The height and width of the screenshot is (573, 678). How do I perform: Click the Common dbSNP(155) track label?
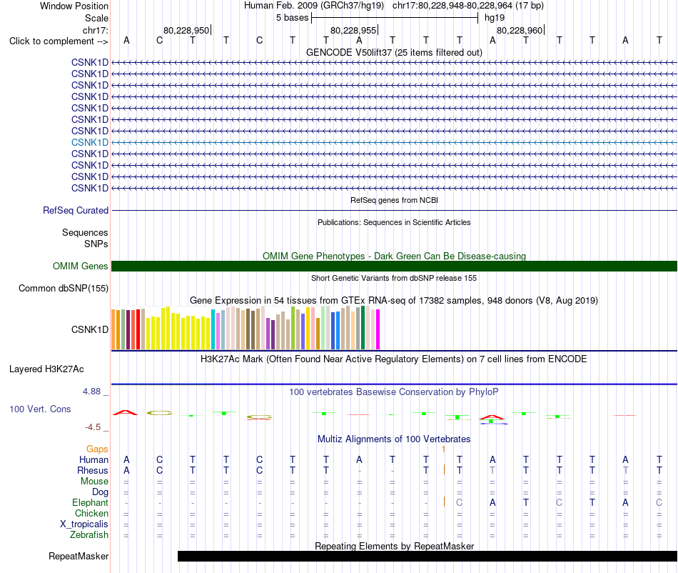(63, 288)
